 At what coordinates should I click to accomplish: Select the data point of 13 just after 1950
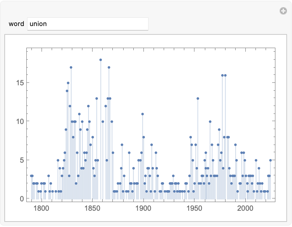coord(198,98)
